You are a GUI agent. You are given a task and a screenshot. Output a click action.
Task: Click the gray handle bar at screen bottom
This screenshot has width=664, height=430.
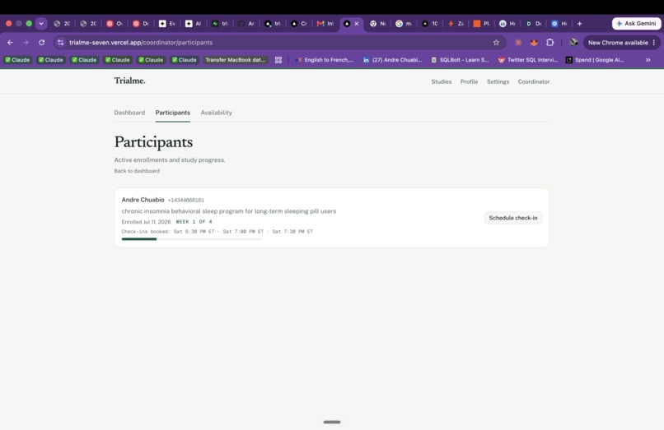click(332, 422)
